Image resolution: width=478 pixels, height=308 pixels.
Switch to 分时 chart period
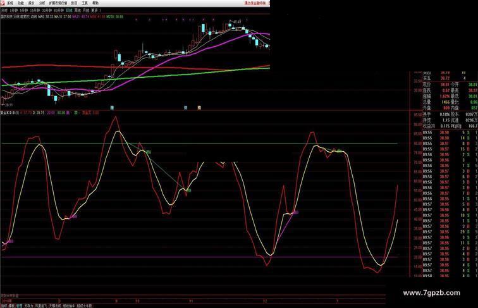pos(4,11)
